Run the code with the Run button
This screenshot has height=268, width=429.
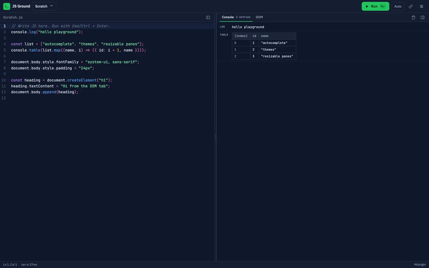pos(375,6)
